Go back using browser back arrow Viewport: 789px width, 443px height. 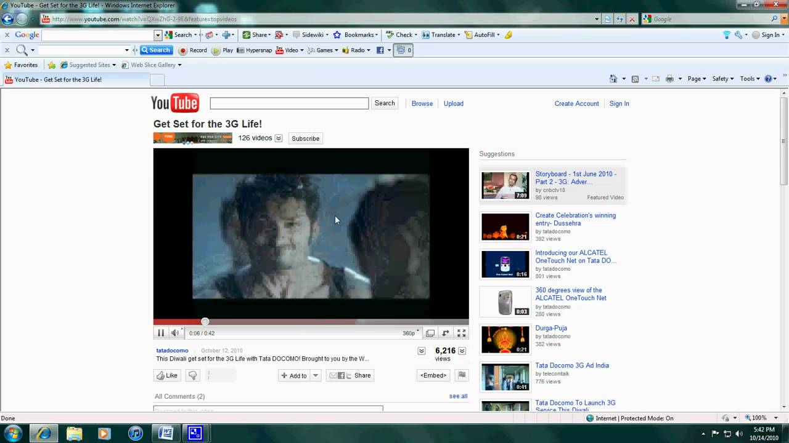[8, 19]
